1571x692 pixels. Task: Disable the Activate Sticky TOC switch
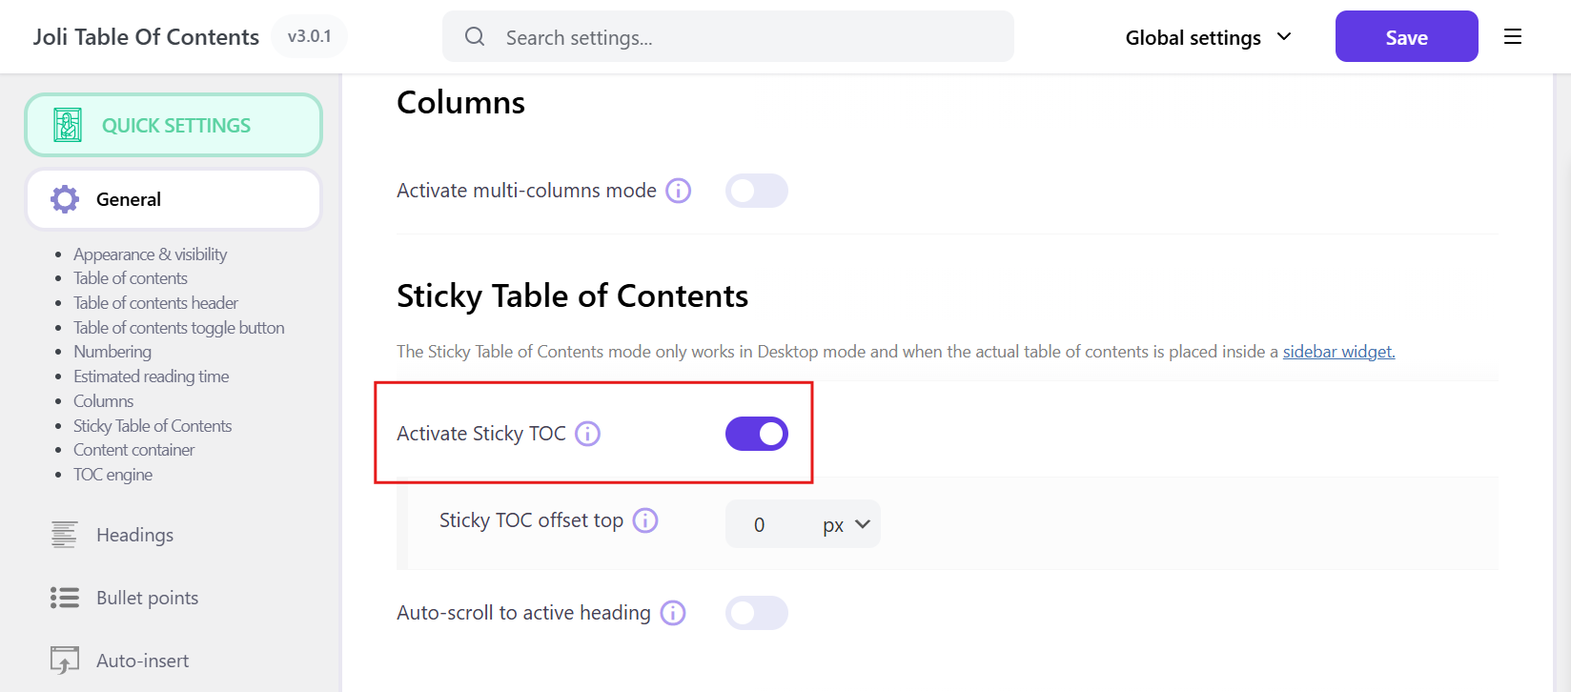tap(756, 434)
